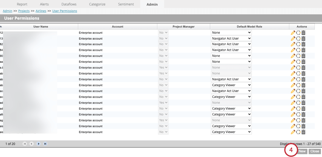This screenshot has width=322, height=157.
Task: Open the first row's Project Manager No dropdown
Action: click(x=163, y=33)
